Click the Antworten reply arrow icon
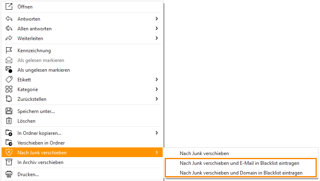This screenshot has width=320, height=181. pyautogui.click(x=9, y=19)
